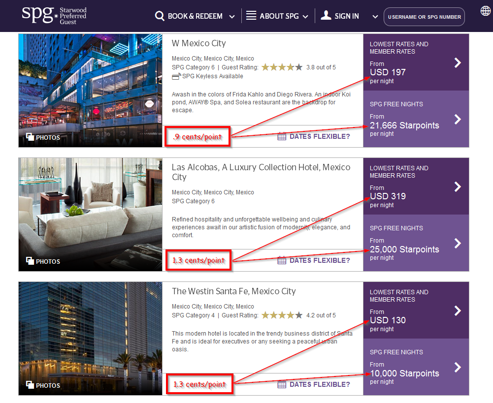Click 'SPG Category 4' text
The image size is (493, 403).
point(193,315)
